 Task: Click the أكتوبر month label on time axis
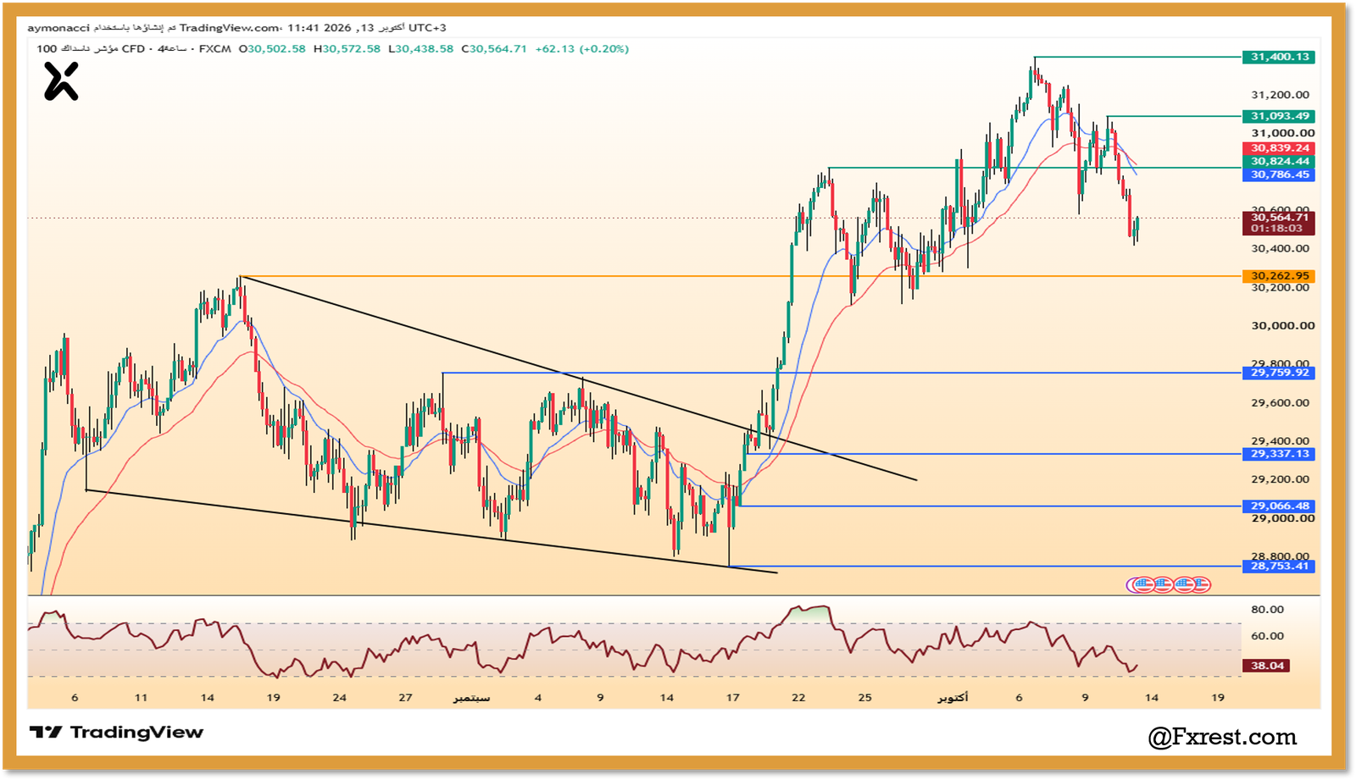coord(953,698)
